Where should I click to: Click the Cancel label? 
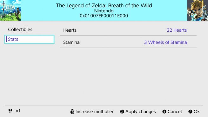click(x=175, y=112)
